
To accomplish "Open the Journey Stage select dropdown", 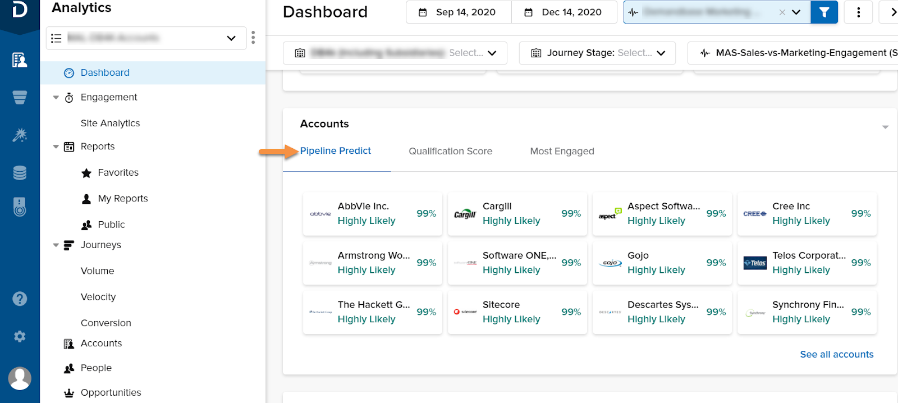I will (x=597, y=53).
